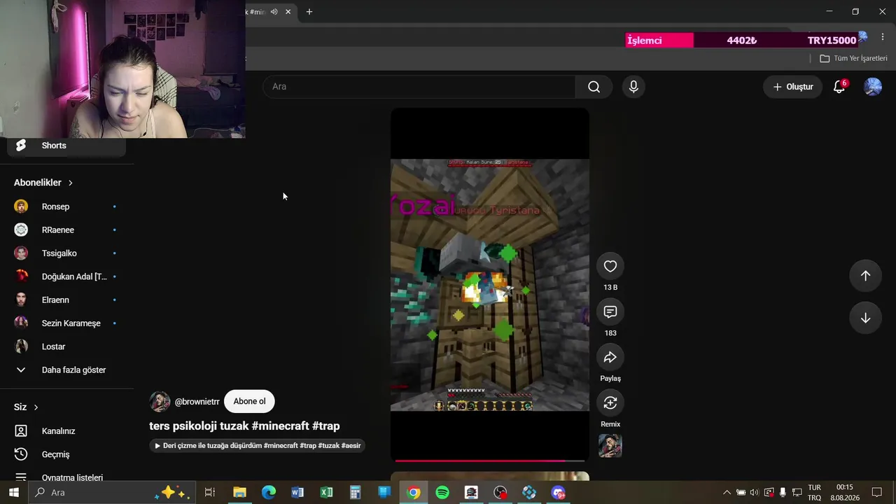Open the linked video 'Deri çizme ile tuzağa düşürdüm'

coord(258,445)
